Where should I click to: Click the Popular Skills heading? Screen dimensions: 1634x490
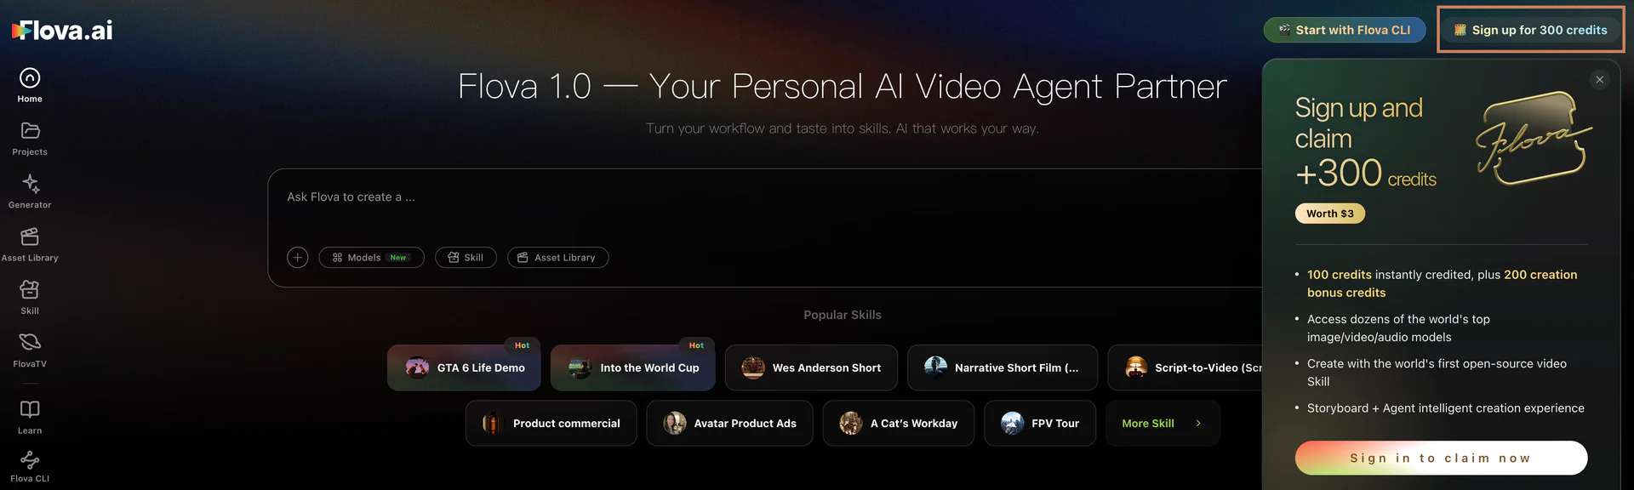click(x=843, y=315)
